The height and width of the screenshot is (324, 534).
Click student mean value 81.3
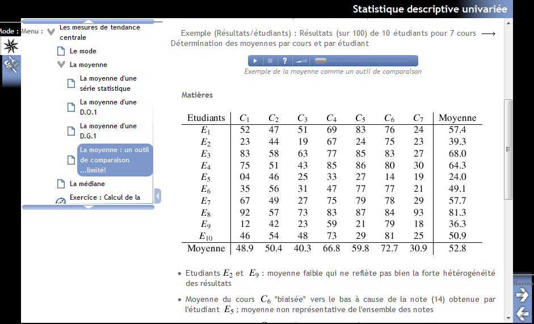(457, 213)
